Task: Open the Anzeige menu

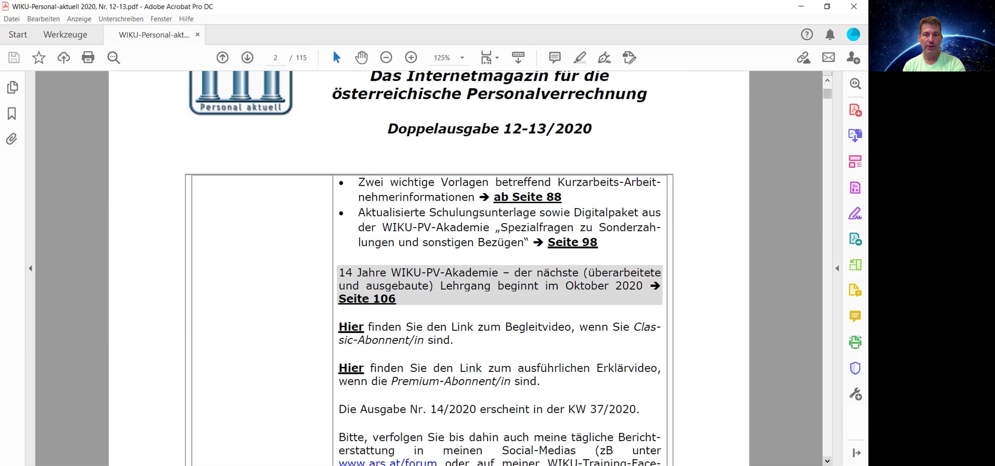Action: coord(79,19)
